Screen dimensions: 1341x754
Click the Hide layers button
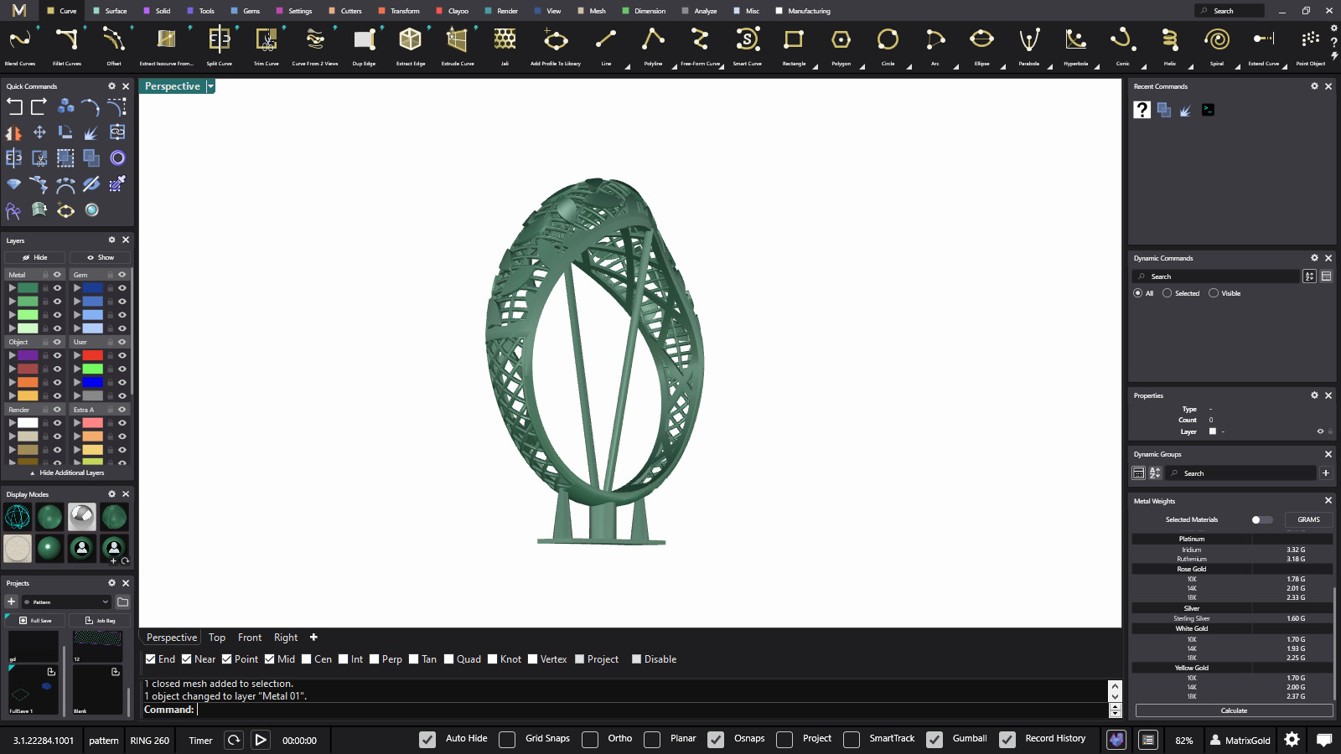coord(35,257)
